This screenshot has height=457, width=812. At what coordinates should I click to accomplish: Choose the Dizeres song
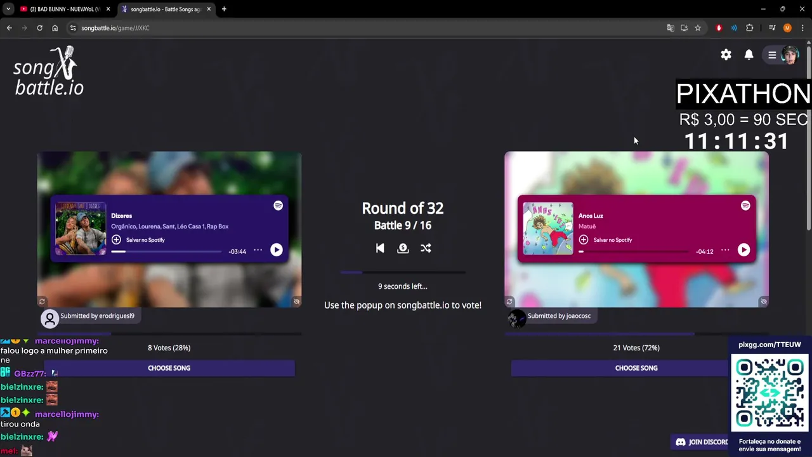tap(169, 368)
